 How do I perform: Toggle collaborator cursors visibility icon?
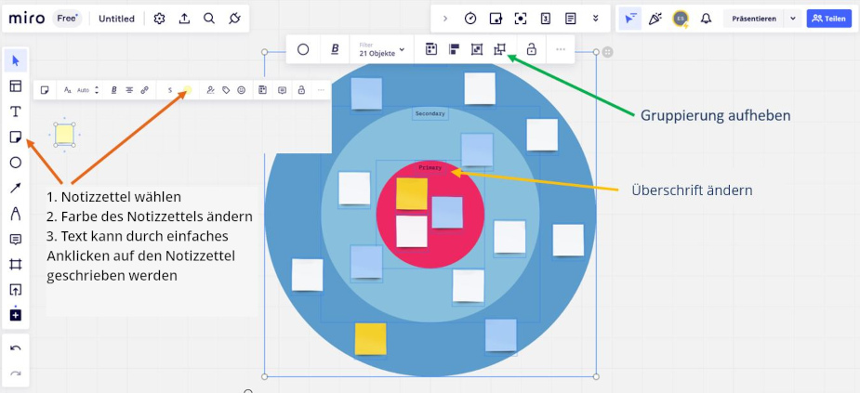[631, 19]
